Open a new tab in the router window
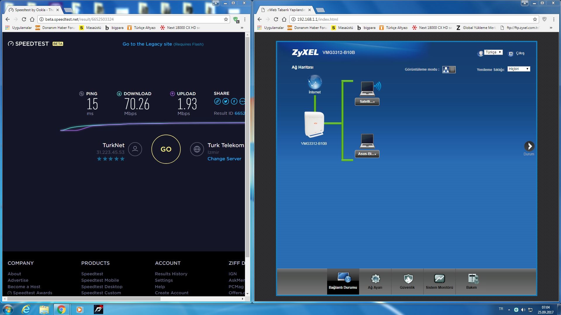 [320, 10]
